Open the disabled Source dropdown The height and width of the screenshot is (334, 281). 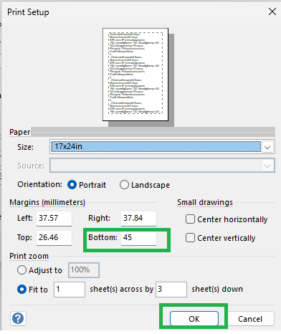coord(162,166)
